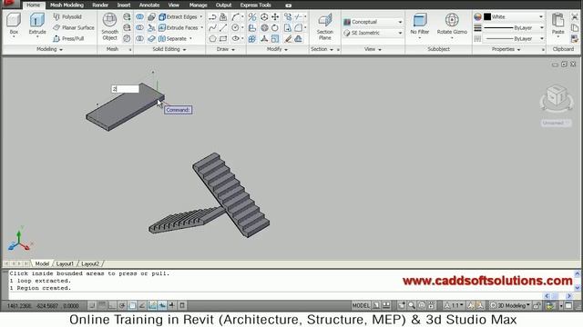
Task: Click the Intersect solid editing icon
Action: [139, 38]
